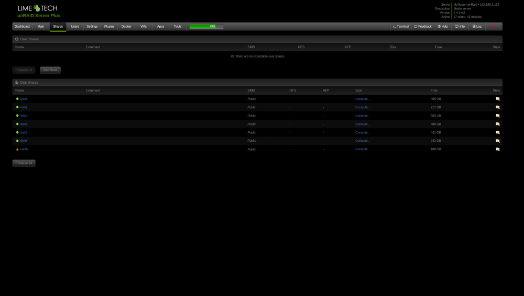Click the 495 GB free value for disk1
Screen dimensions: 524x296
point(435,99)
